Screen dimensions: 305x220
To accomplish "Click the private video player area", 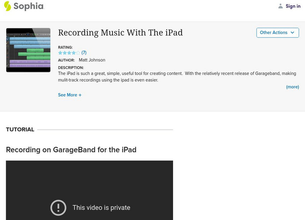I will point(90,191).
